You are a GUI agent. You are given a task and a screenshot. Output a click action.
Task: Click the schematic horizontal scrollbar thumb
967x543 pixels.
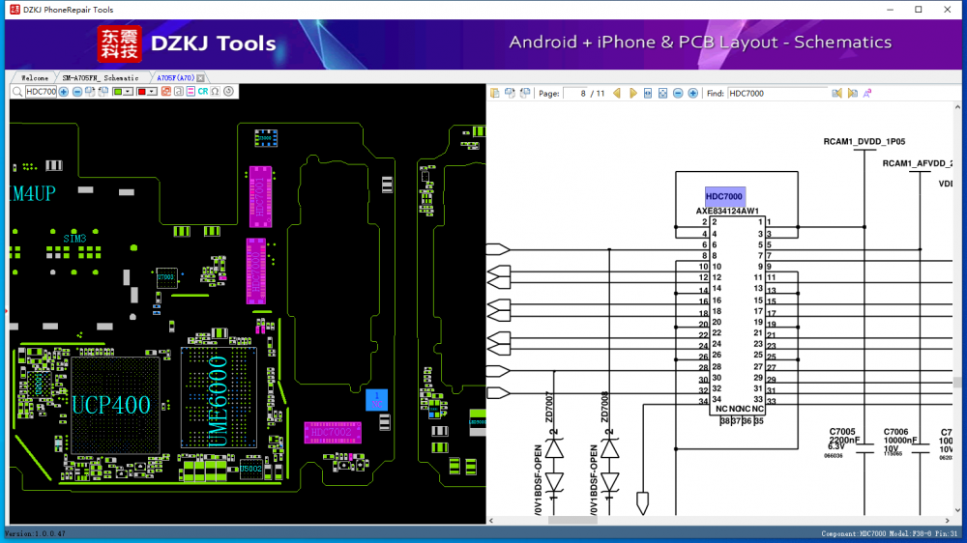[572, 520]
